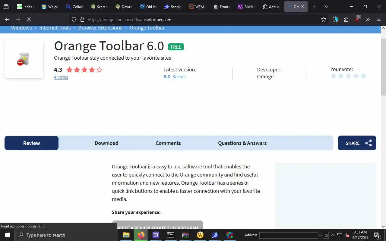The width and height of the screenshot is (386, 241).
Task: Click the Firefox View icon
Action: tap(6, 7)
